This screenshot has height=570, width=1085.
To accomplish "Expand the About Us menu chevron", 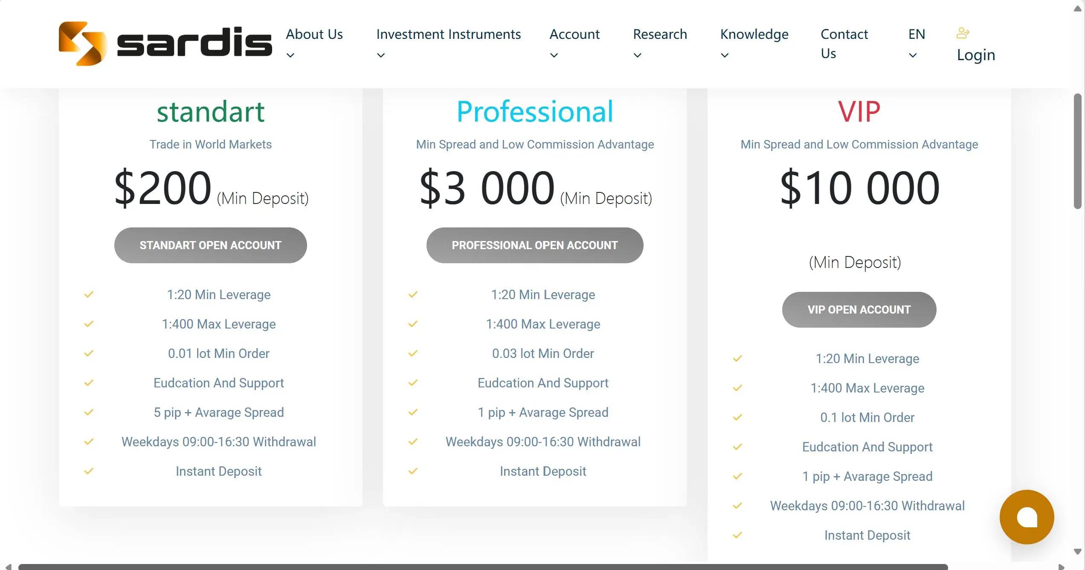I will (x=290, y=55).
